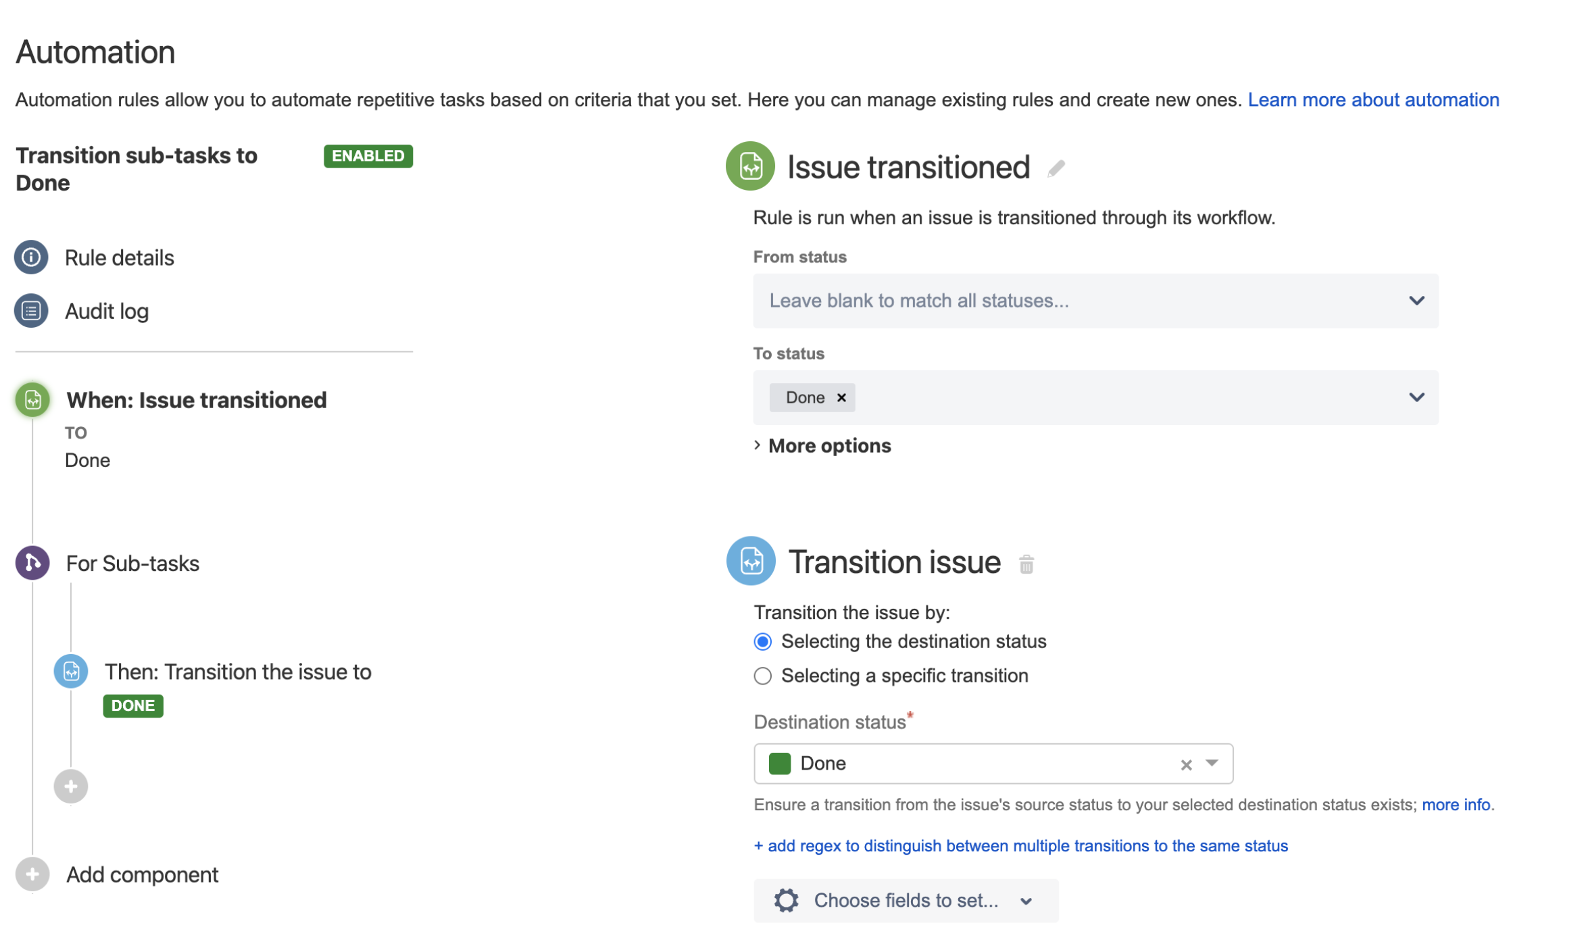Expand the Destination status Done dropdown

(1215, 764)
